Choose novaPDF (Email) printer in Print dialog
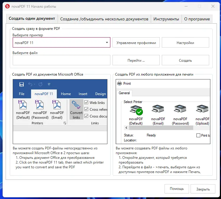221x199 pixels. coord(158,115)
